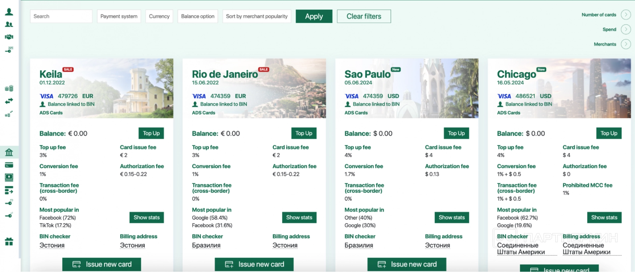Open the Currency filter dropdown
This screenshot has height=272, width=635.
pyautogui.click(x=159, y=16)
